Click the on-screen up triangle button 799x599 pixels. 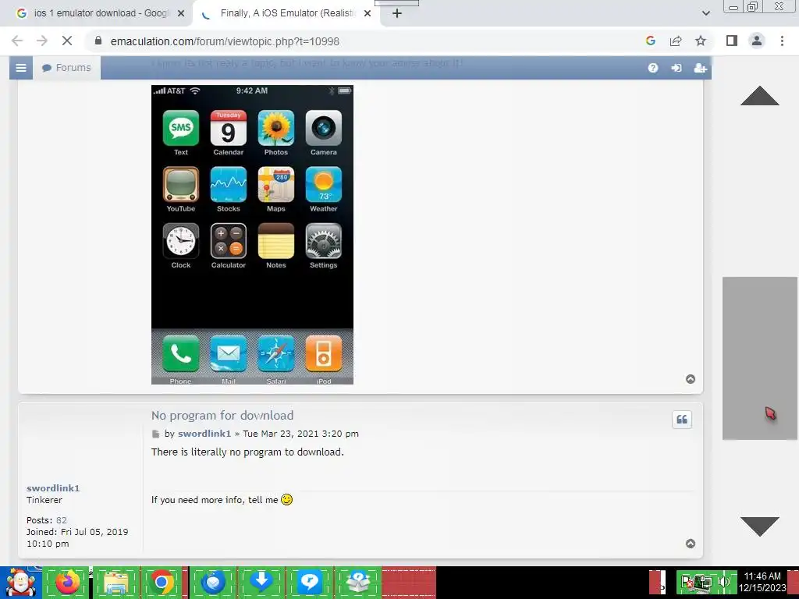point(759,96)
